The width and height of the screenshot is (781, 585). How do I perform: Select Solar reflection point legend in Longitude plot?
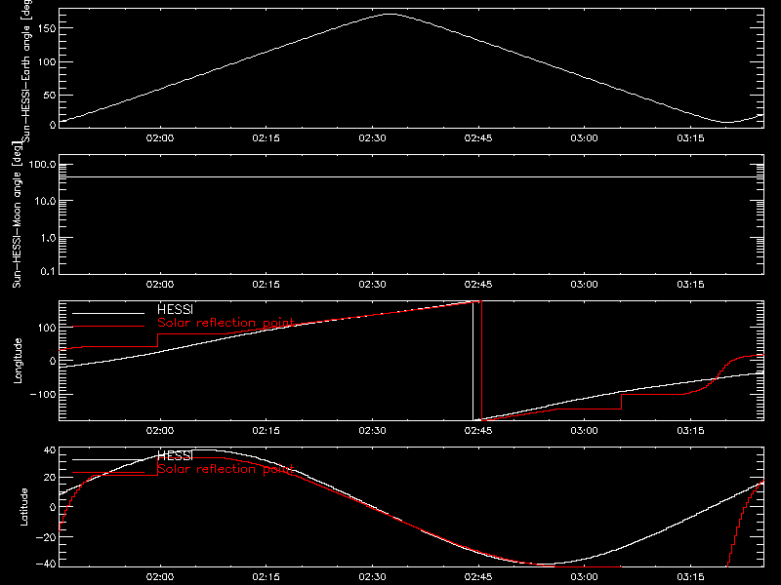pos(226,323)
